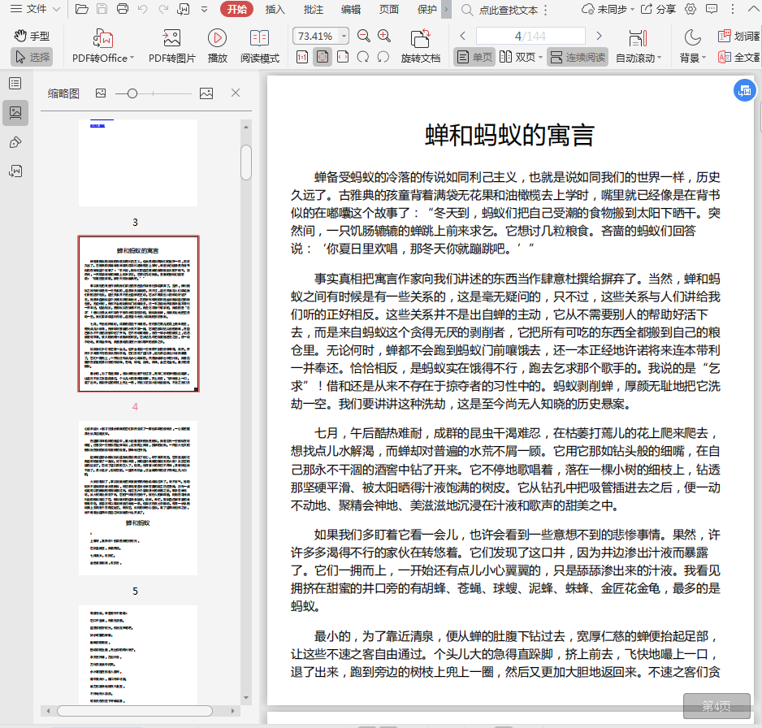Enter 阅读模式 reading mode
Image resolution: width=762 pixels, height=728 pixels.
coord(259,45)
